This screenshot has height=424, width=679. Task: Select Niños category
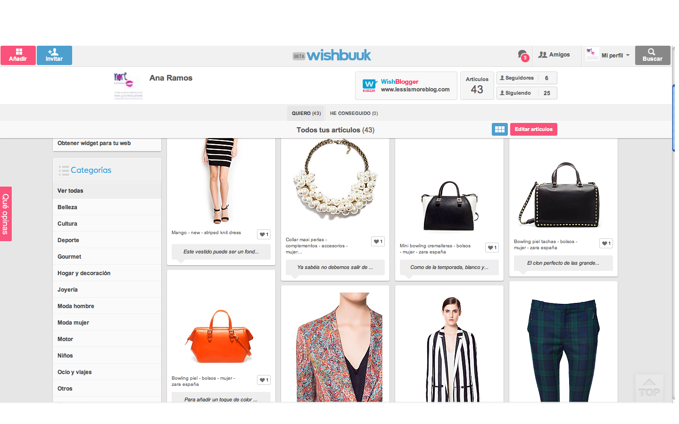(x=107, y=356)
